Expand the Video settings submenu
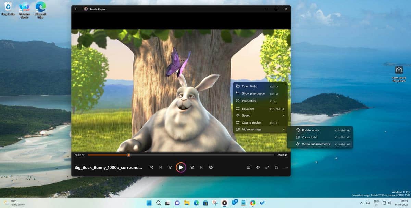 point(260,129)
